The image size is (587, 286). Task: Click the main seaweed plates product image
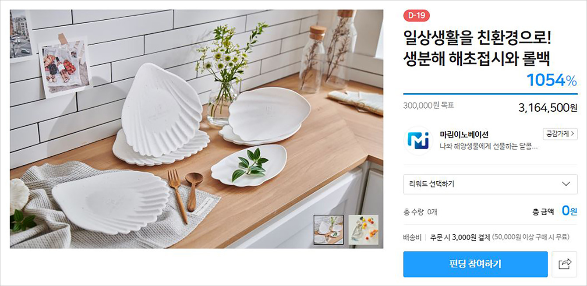[196, 129]
